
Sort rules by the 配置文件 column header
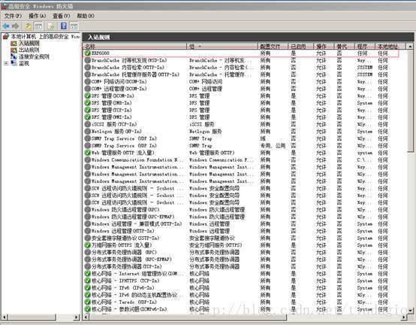tap(273, 47)
